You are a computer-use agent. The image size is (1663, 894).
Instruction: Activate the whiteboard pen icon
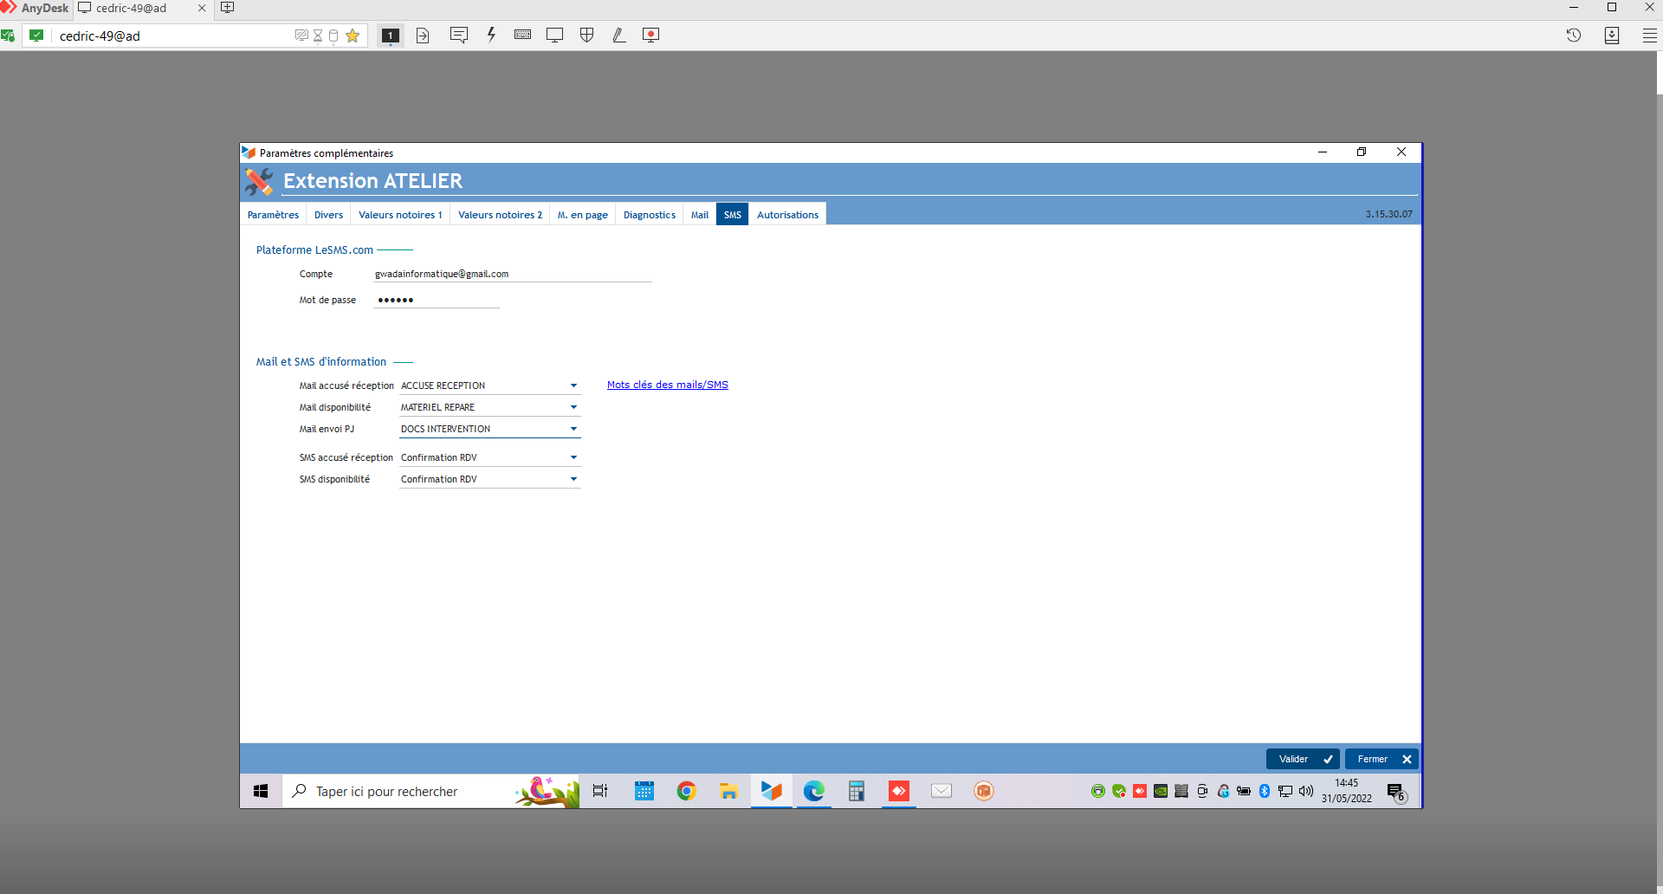[618, 36]
